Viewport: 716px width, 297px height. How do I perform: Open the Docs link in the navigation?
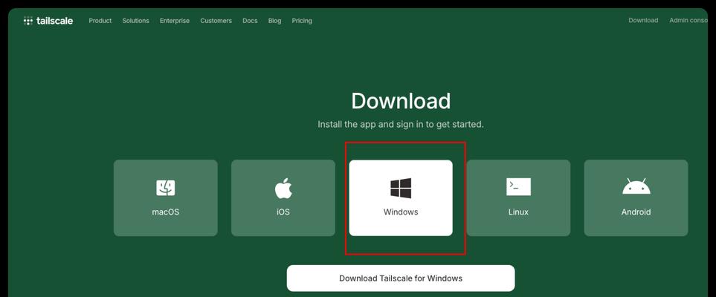tap(250, 21)
